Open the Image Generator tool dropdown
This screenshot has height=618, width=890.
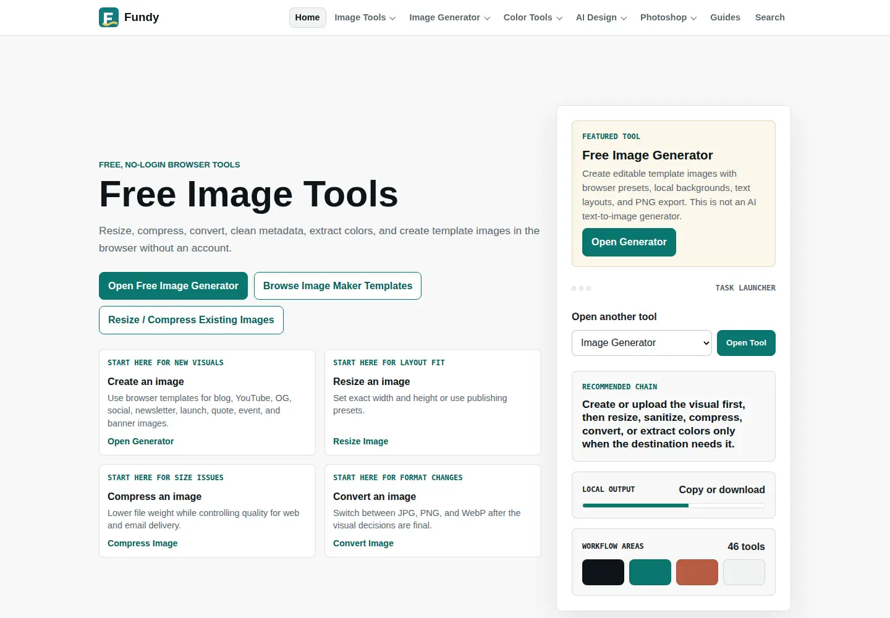(x=642, y=343)
